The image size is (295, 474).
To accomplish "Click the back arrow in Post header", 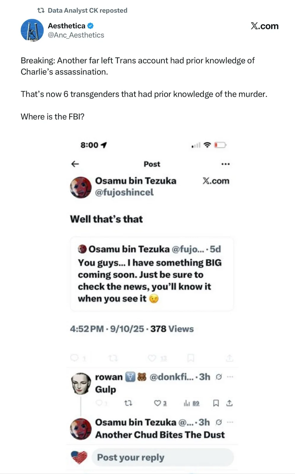I will 75,164.
